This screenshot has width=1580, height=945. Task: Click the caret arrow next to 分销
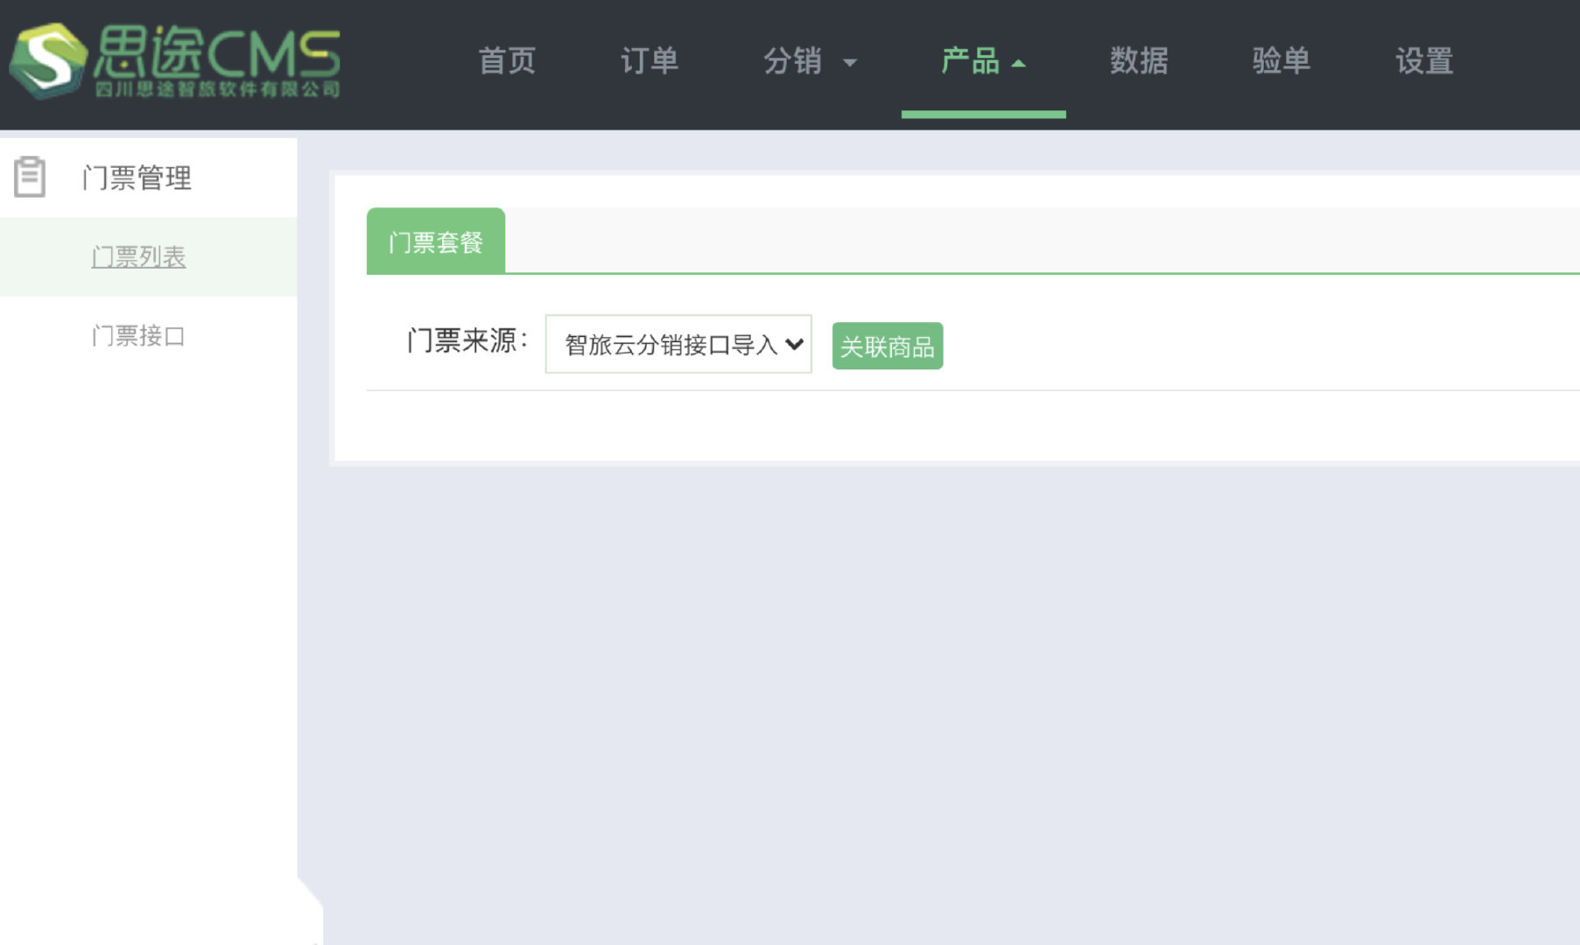[849, 63]
